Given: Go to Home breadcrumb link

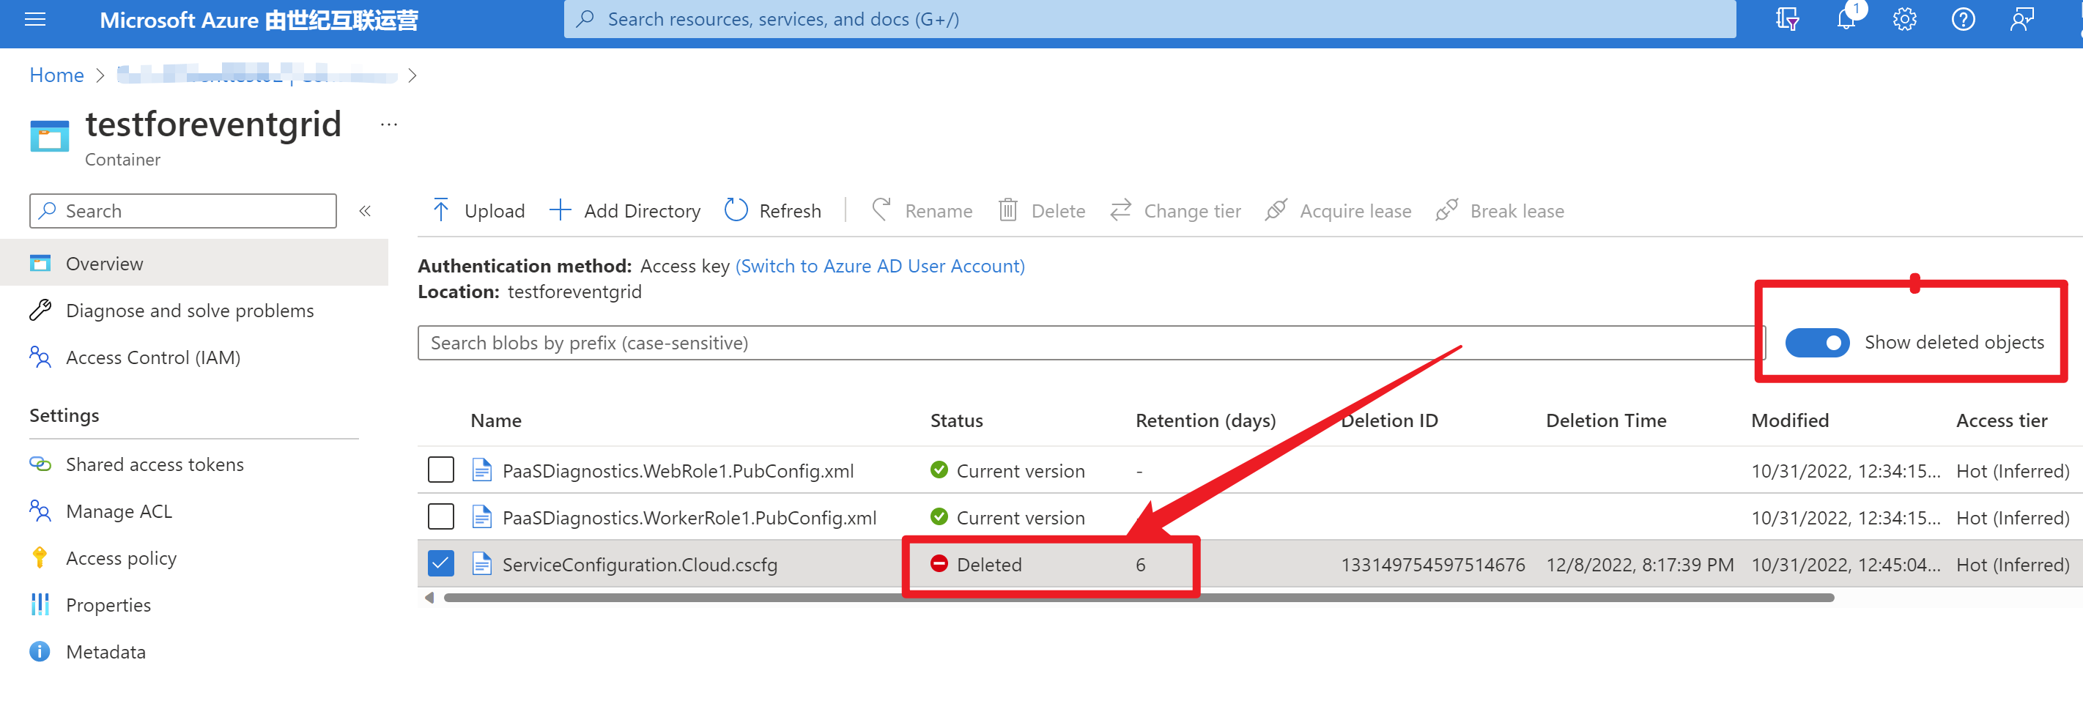Looking at the screenshot, I should coord(56,75).
